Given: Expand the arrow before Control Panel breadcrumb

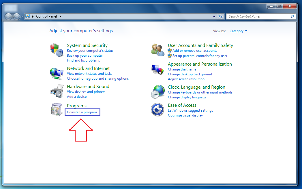Looking at the screenshot, I should 33,16.
